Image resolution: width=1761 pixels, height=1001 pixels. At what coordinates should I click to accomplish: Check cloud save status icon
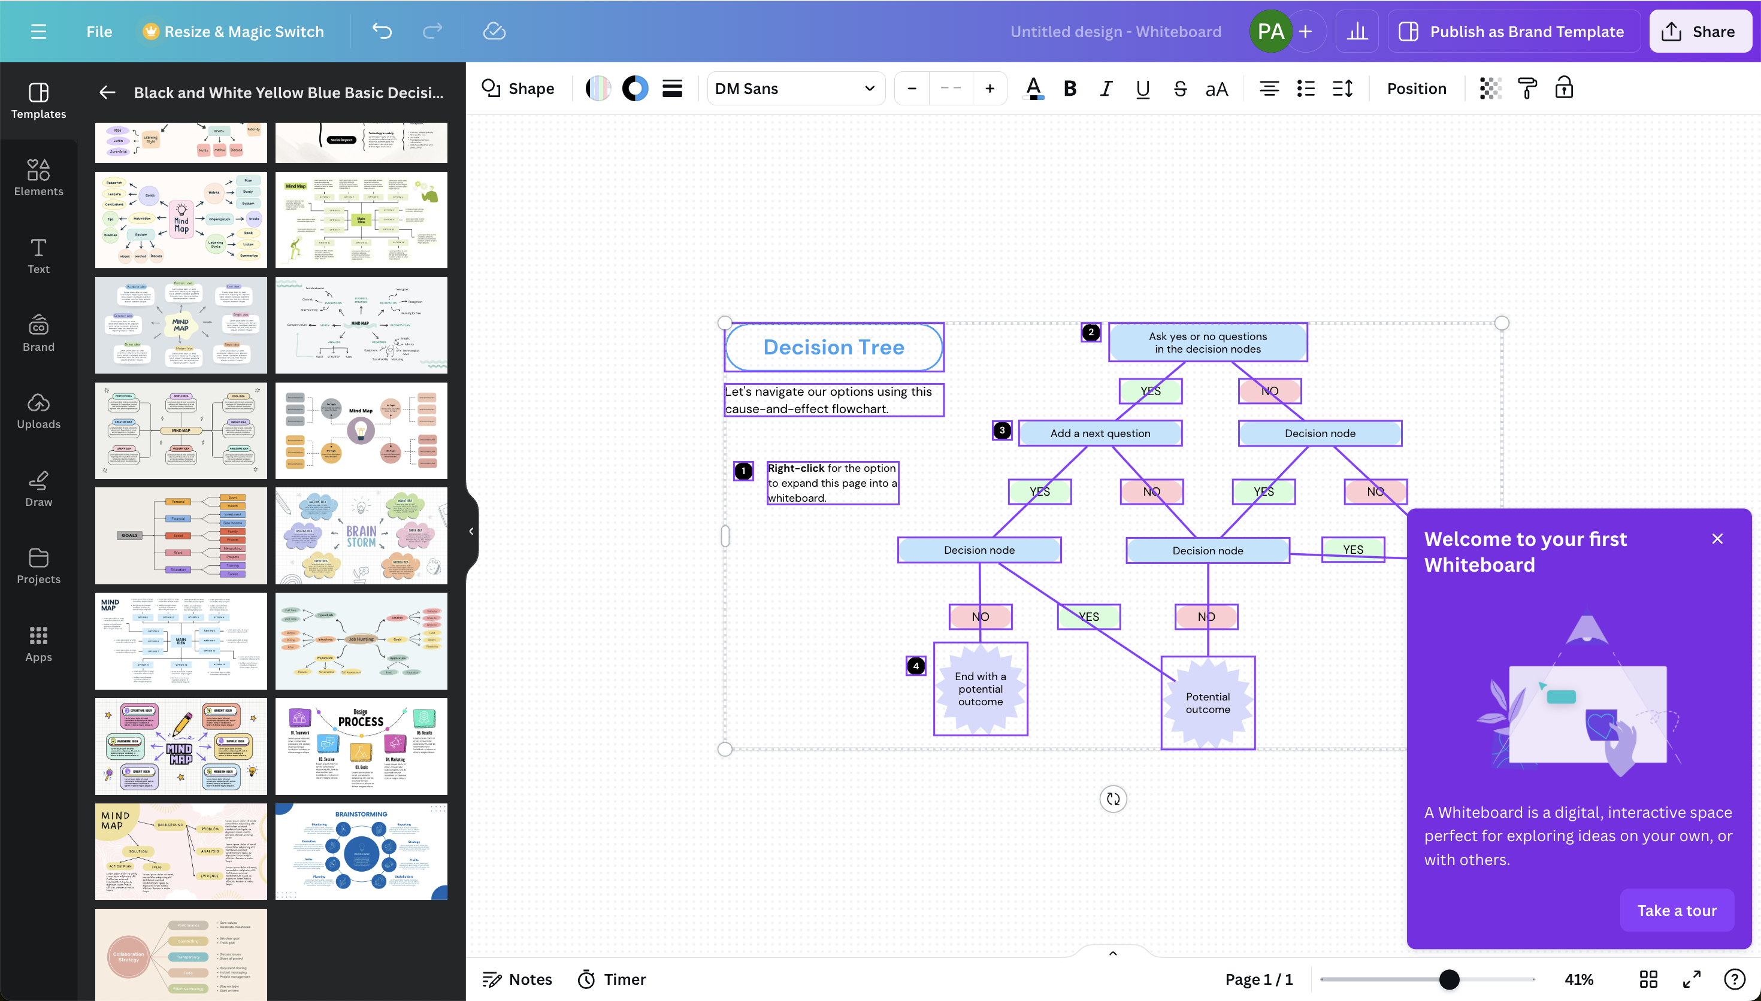494,32
